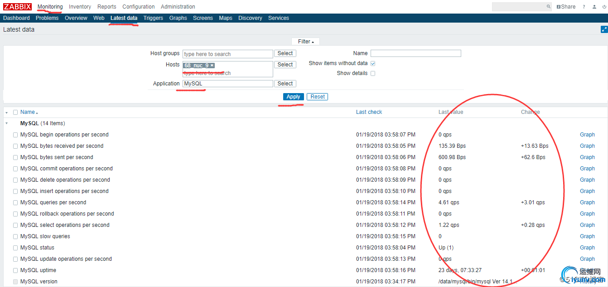Open the Share link with icon
This screenshot has width=608, height=287.
tap(566, 7)
